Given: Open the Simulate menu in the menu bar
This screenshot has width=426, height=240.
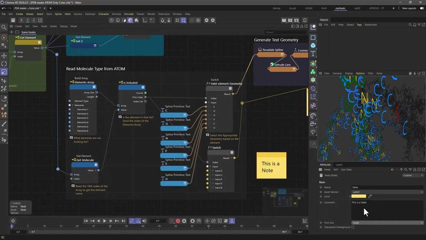Looking at the screenshot, I should click(129, 14).
